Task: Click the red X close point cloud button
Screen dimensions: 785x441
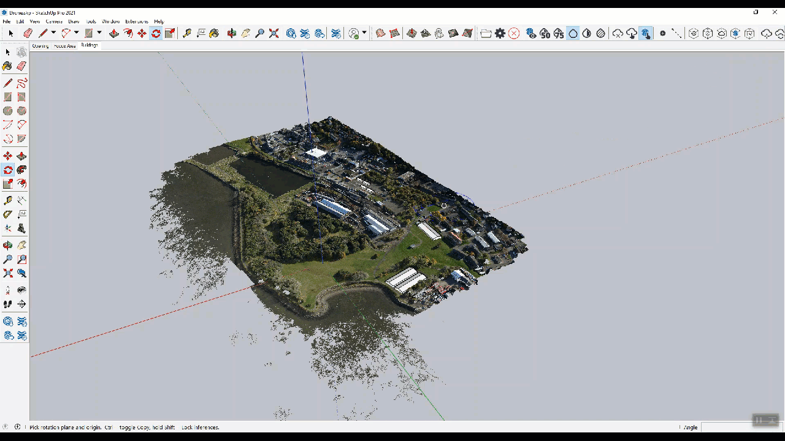Action: point(515,34)
